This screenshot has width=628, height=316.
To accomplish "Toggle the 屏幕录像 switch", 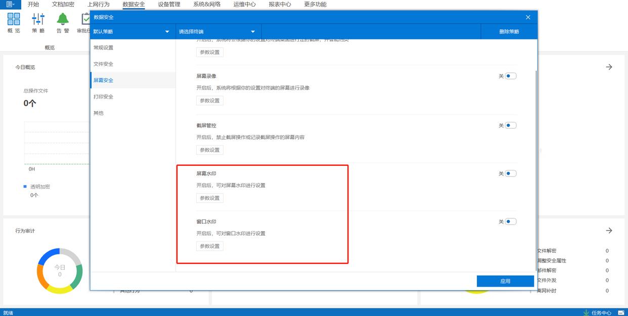I will click(x=511, y=76).
